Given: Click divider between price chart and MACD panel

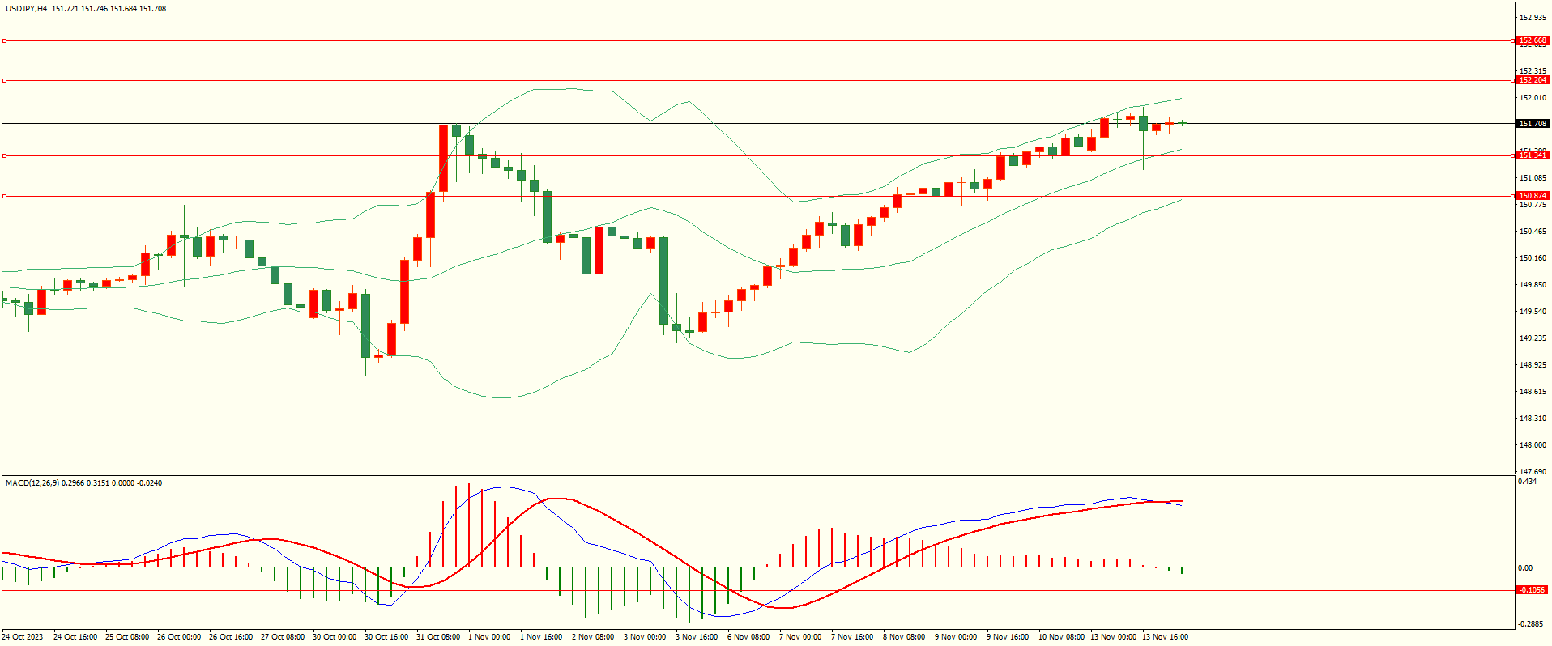Looking at the screenshot, I should point(757,474).
